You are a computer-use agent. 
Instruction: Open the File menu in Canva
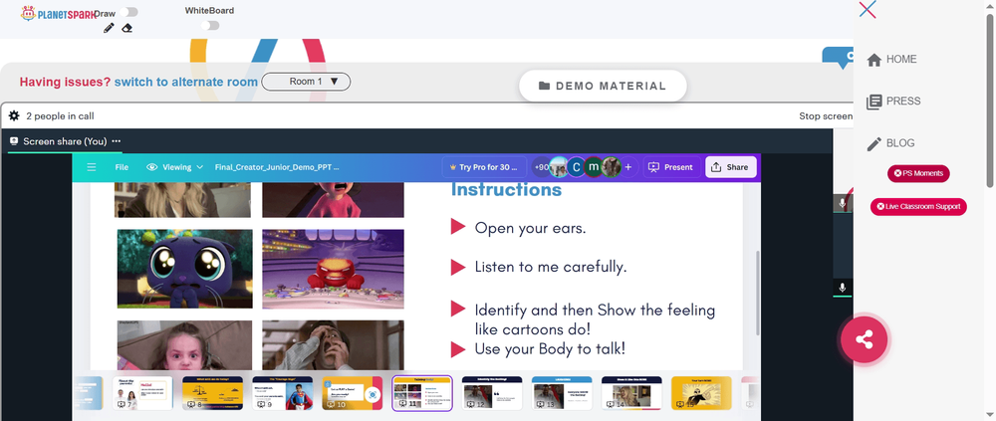coord(122,167)
